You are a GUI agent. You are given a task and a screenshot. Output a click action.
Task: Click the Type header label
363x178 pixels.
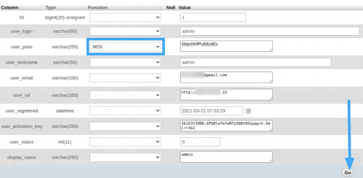51,7
